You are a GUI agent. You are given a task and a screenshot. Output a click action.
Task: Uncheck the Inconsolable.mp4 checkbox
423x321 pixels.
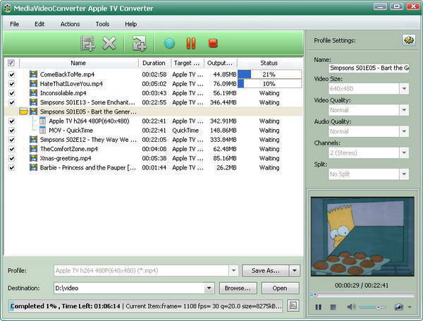click(x=11, y=93)
